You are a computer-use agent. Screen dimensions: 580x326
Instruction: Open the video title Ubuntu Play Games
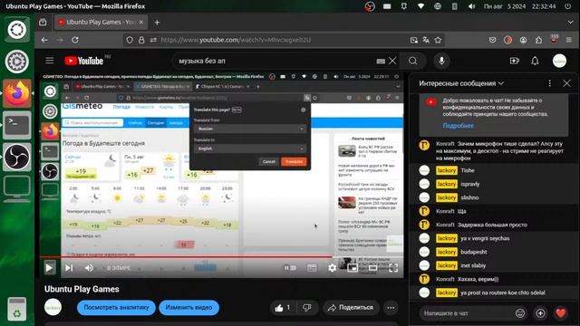pos(82,289)
